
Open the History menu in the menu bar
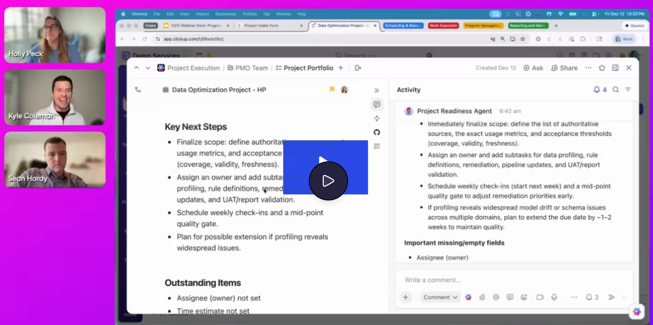point(202,14)
